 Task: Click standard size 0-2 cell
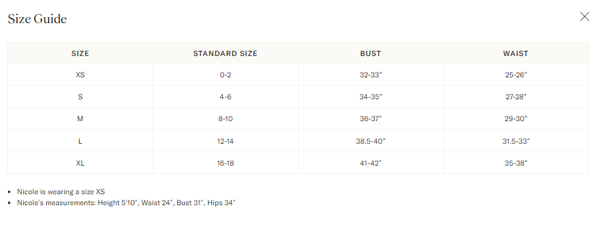(x=225, y=75)
